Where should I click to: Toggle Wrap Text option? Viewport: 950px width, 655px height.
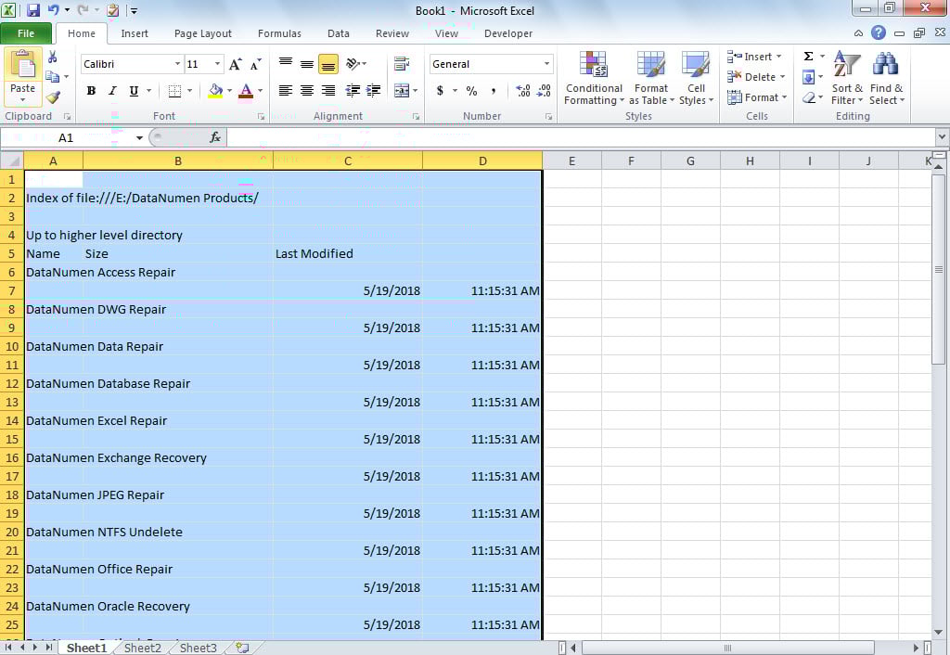click(x=402, y=64)
